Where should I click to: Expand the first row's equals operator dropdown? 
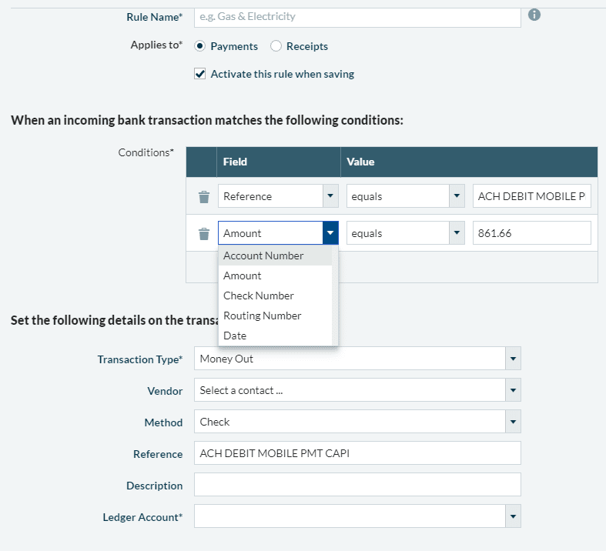tap(457, 195)
